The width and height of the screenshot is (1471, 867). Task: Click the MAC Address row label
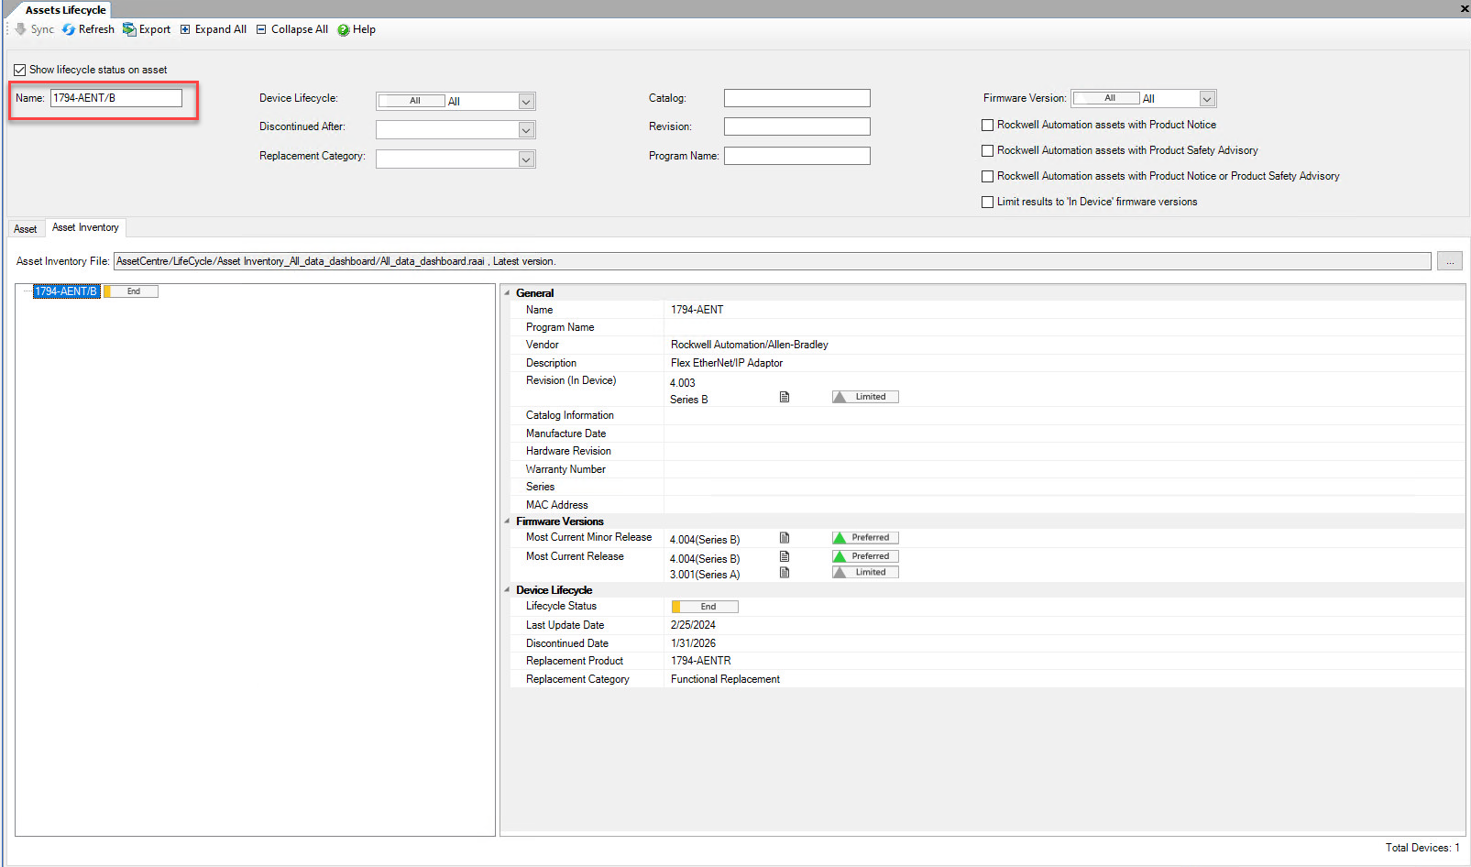click(x=557, y=505)
